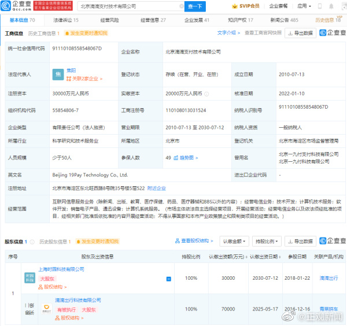Screen dimensions: 347x326
Task: Click the 企查查 logo beside the 股东信息 导出数据 button
Action: (x=333, y=240)
